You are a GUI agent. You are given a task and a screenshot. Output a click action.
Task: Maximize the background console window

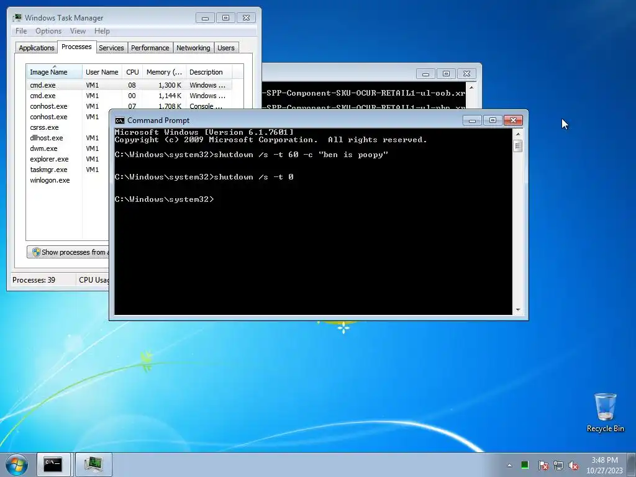(446, 74)
